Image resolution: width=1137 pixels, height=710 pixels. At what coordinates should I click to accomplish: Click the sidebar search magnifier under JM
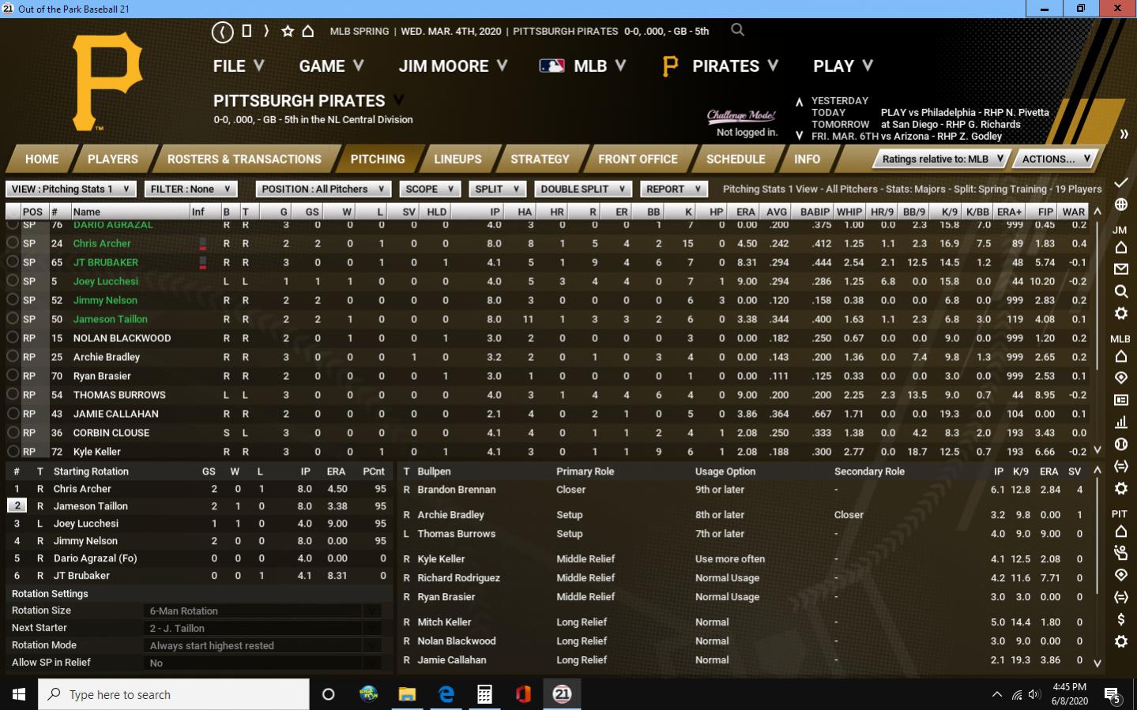coord(1120,291)
